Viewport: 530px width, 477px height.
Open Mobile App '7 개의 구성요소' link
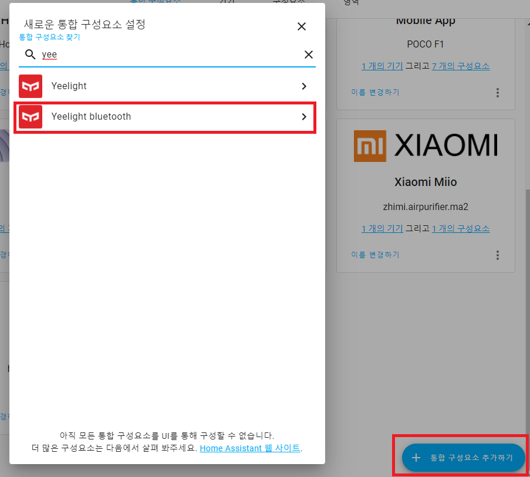click(x=460, y=66)
